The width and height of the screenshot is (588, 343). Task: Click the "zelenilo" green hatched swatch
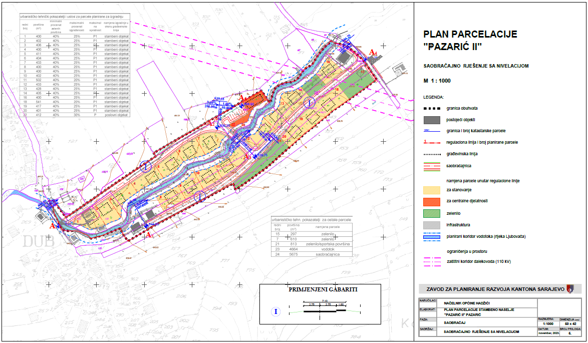click(431, 213)
